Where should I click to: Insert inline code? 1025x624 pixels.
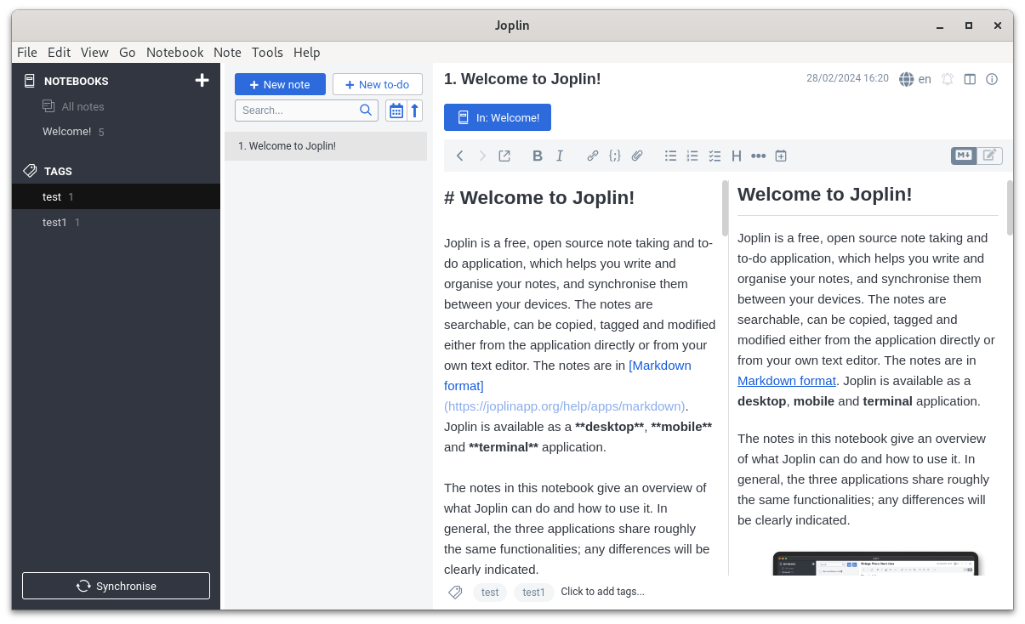click(x=614, y=156)
